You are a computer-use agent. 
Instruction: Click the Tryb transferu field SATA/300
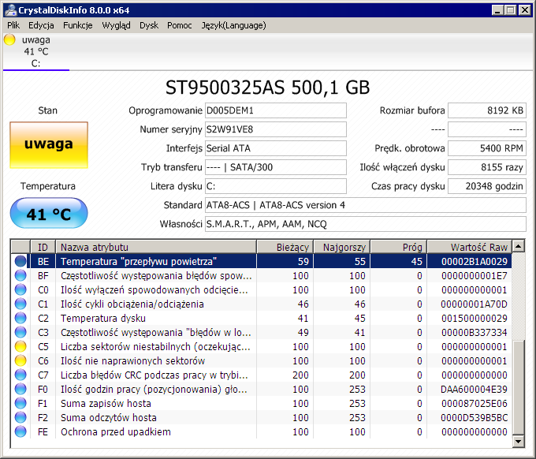[x=276, y=167]
